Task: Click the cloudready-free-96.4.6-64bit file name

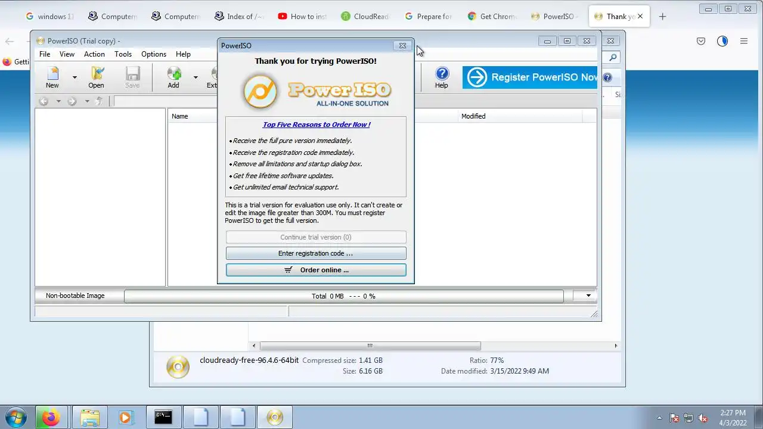Action: [x=249, y=360]
